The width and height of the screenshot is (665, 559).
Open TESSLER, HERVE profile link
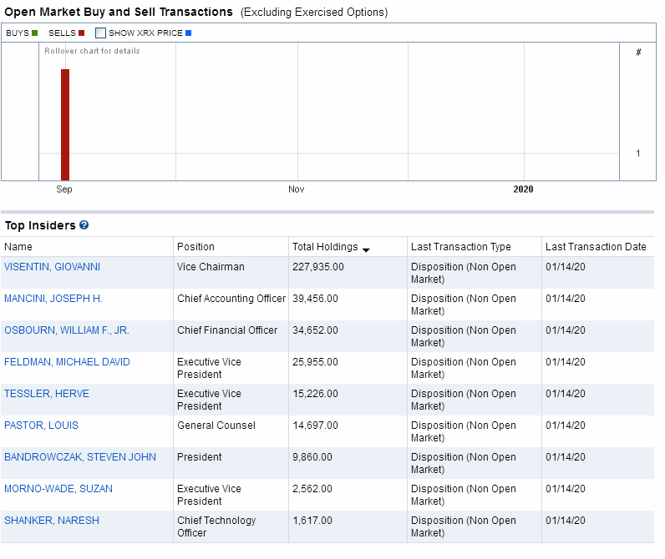point(47,394)
